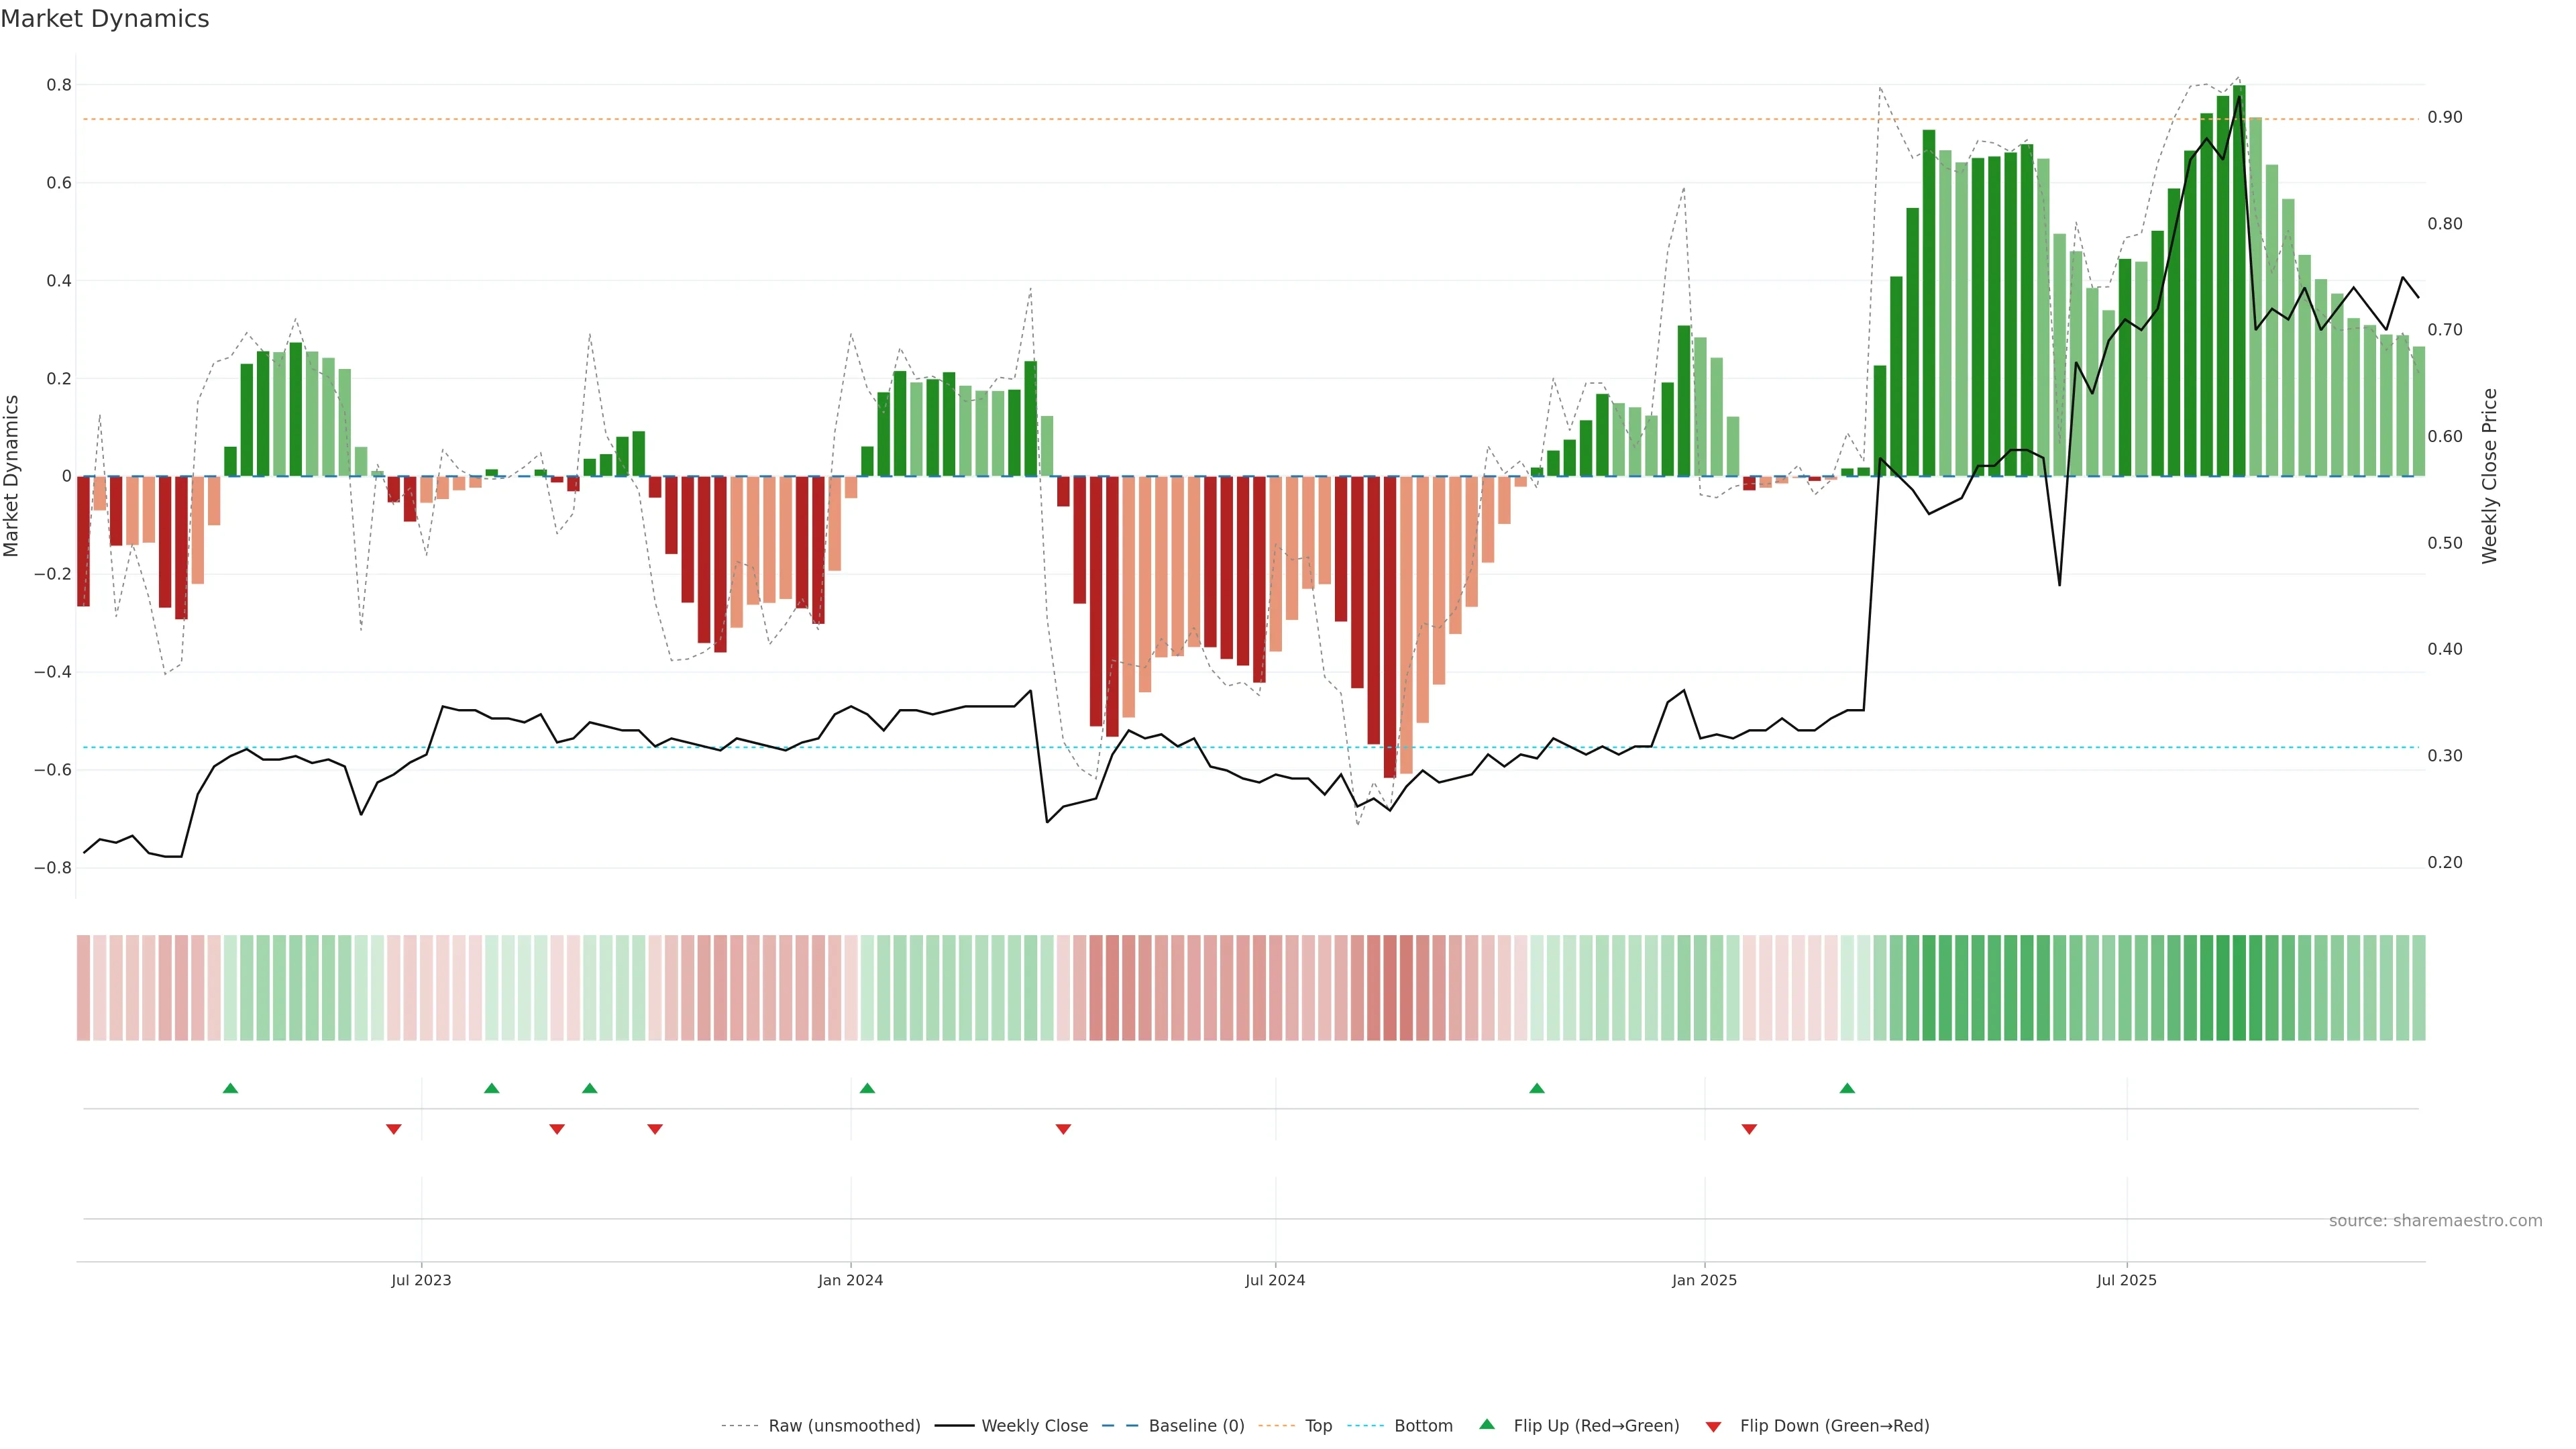Image resolution: width=2576 pixels, height=1449 pixels.
Task: Click the red flip-down marker after Jan 2025
Action: (1749, 1129)
